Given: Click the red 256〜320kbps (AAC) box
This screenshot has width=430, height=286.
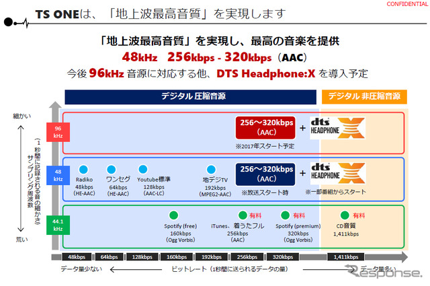Looking at the screenshot, I should point(265,128).
